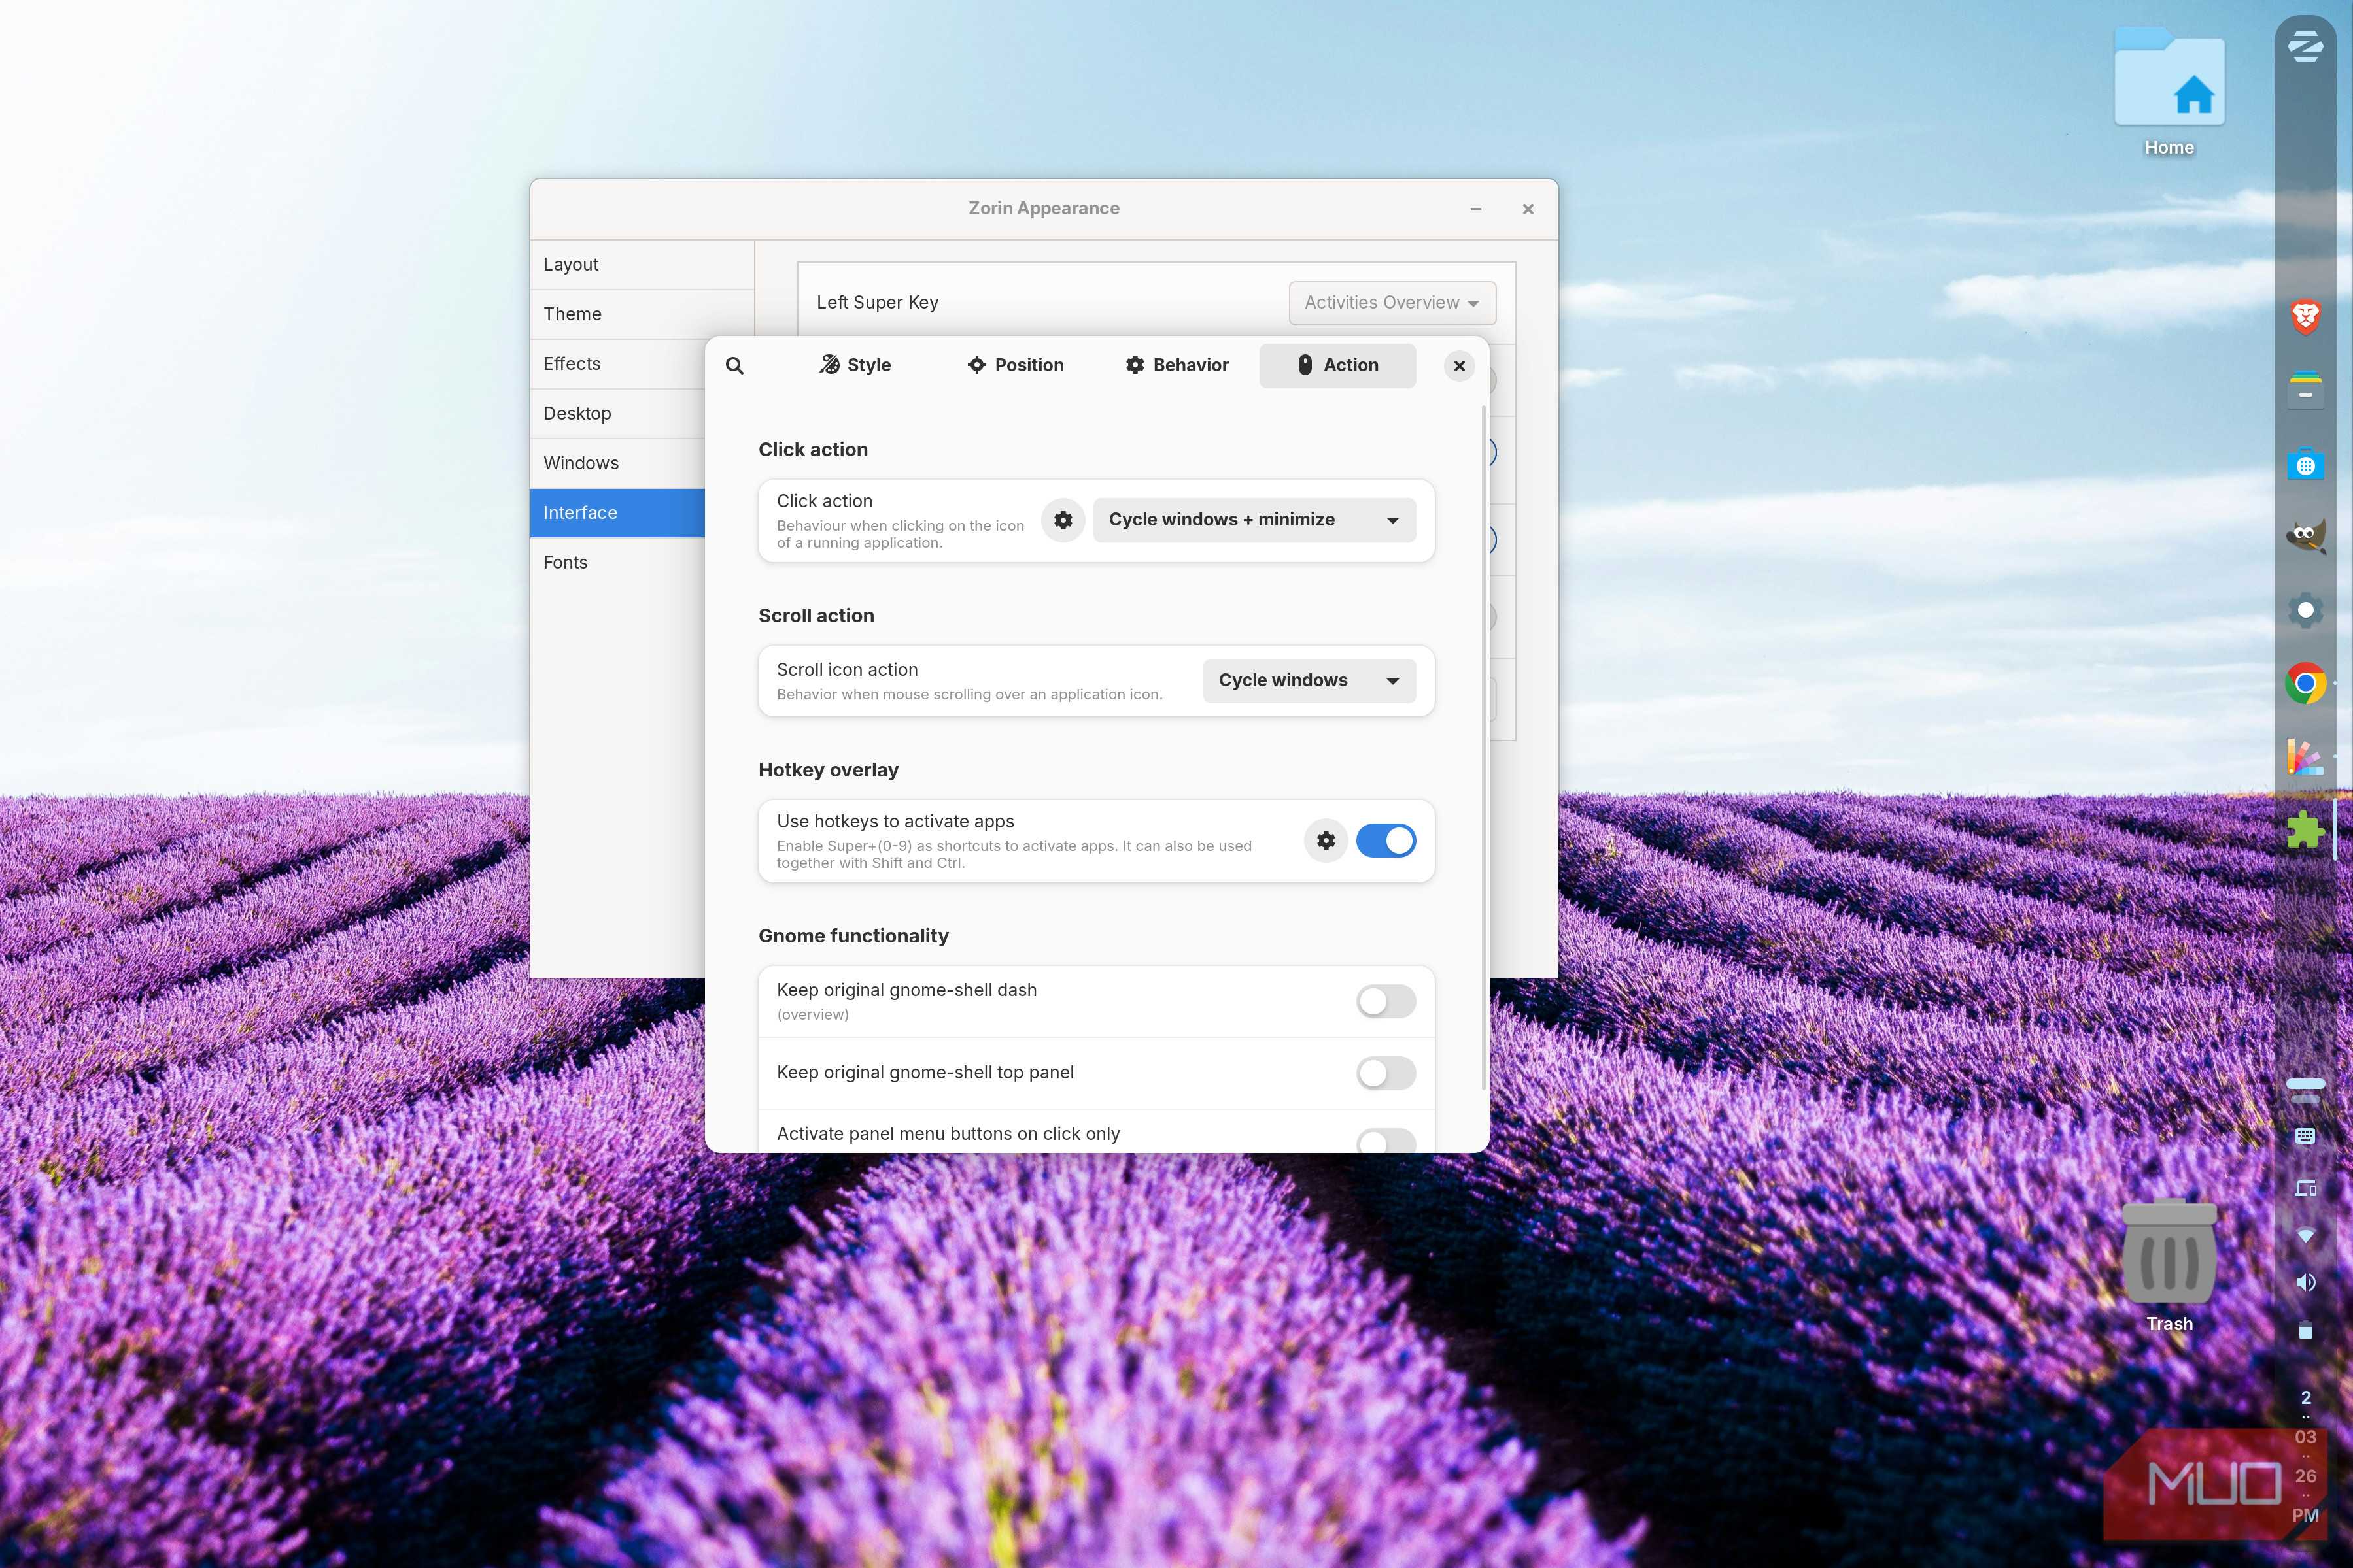Launch GIMP from the dock
This screenshot has height=1568, width=2353.
pyautogui.click(x=2305, y=536)
